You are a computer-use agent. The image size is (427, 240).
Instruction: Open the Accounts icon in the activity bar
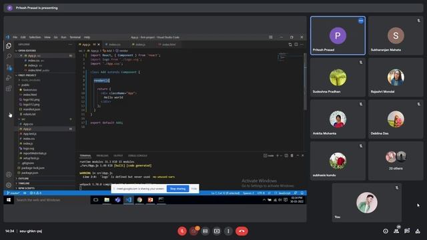(9, 175)
